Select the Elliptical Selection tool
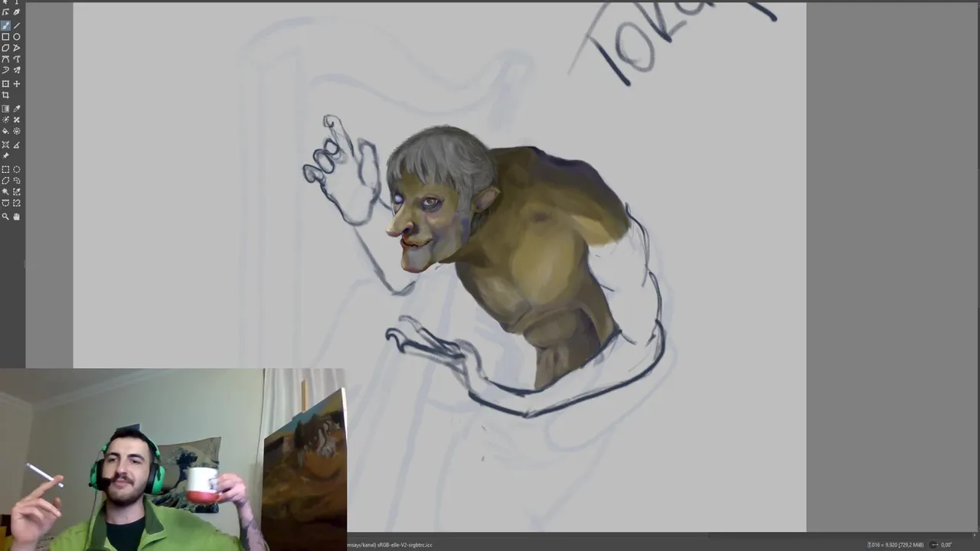The image size is (980, 551). coord(17,170)
